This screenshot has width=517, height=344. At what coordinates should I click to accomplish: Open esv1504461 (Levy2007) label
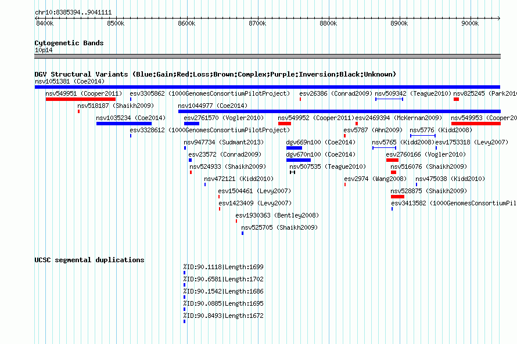pos(254,191)
